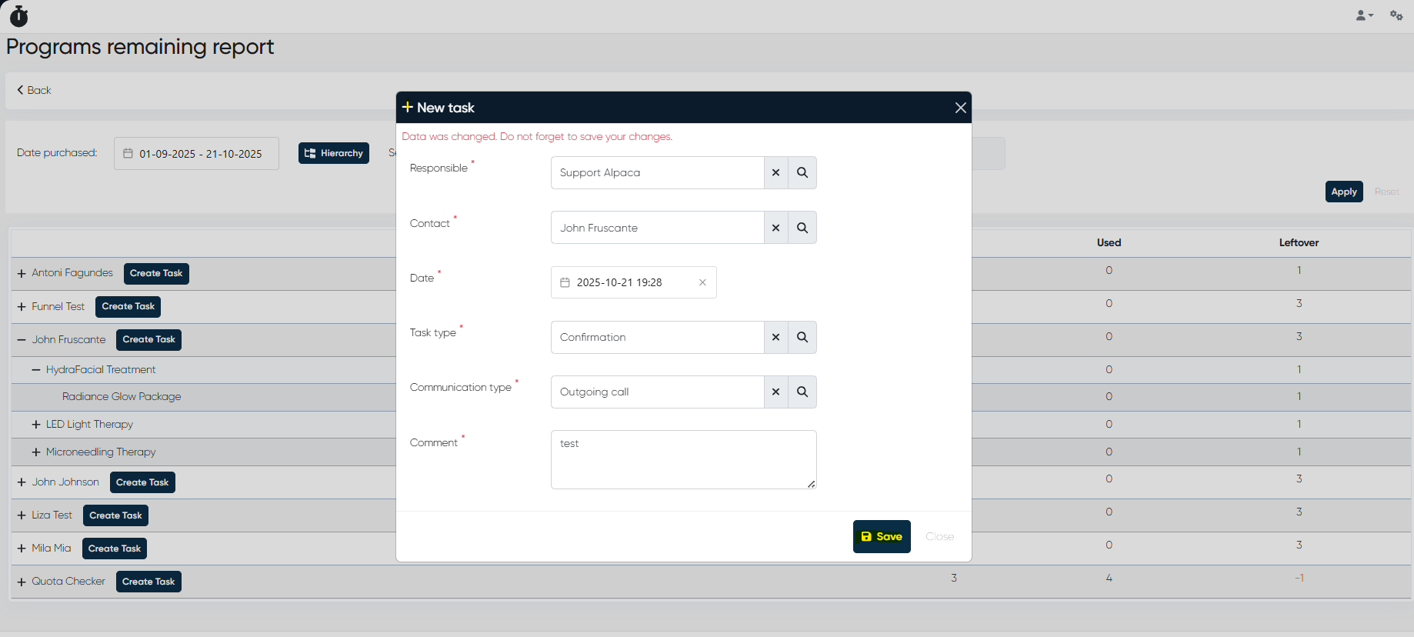Expand the Antoni Fagundes row

22,273
